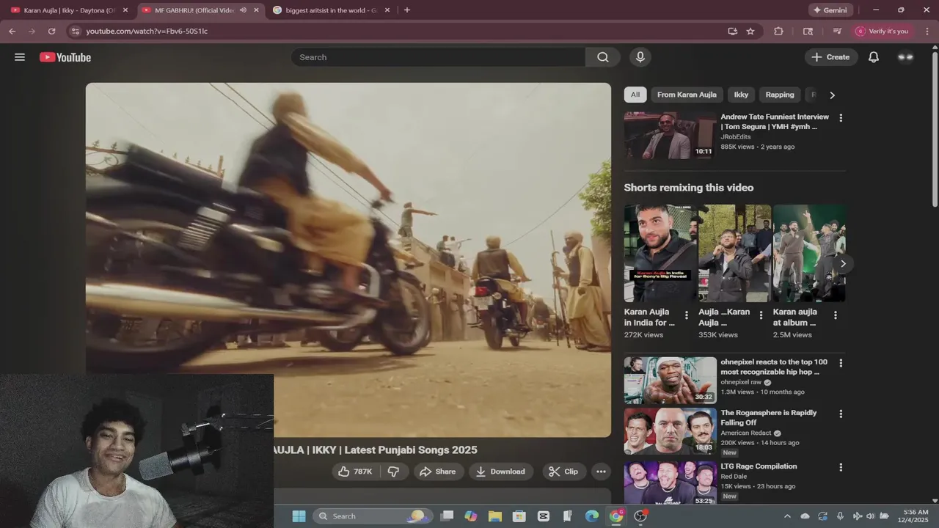The image size is (939, 528).
Task: Open Task View on taskbar
Action: tap(447, 516)
